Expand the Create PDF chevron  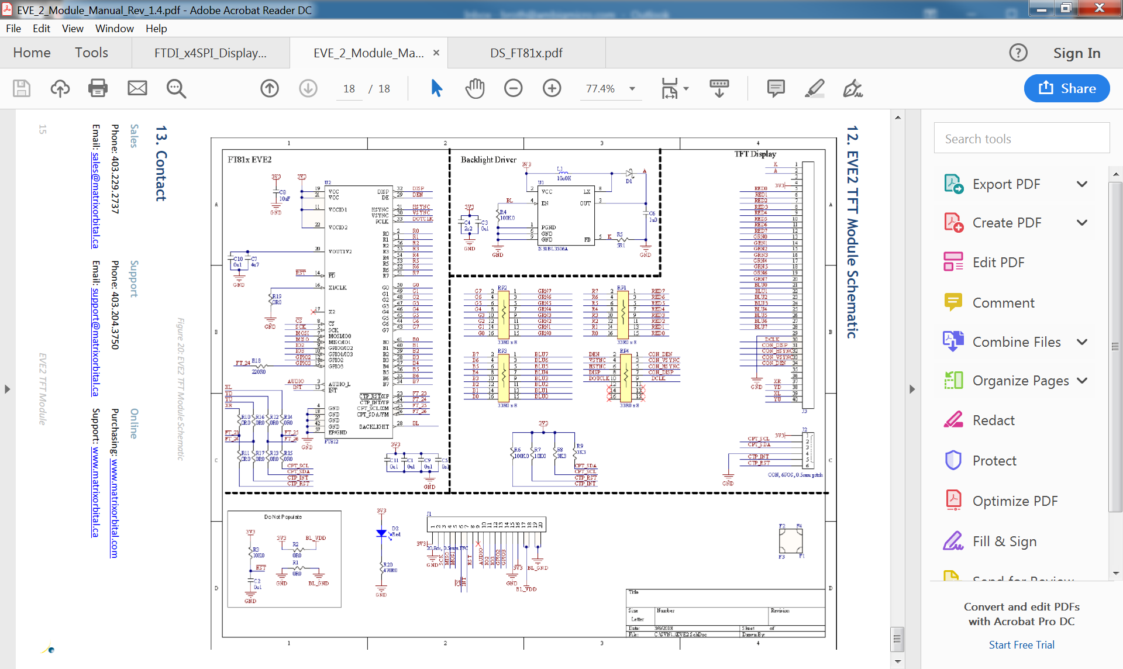pos(1082,223)
